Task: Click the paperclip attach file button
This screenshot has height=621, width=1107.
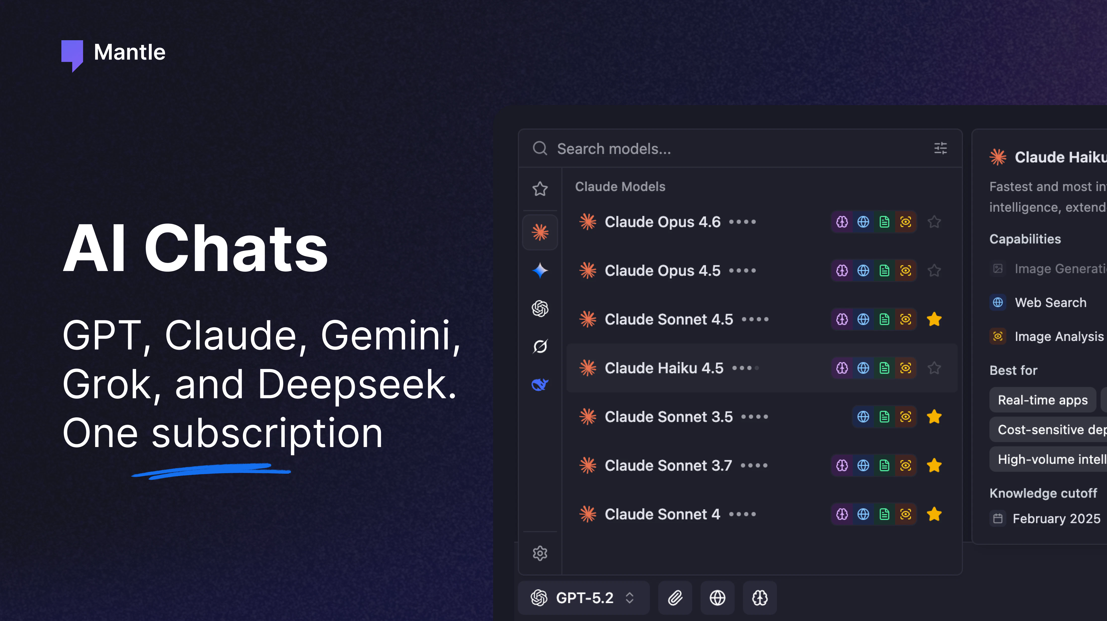Action: [x=675, y=598]
